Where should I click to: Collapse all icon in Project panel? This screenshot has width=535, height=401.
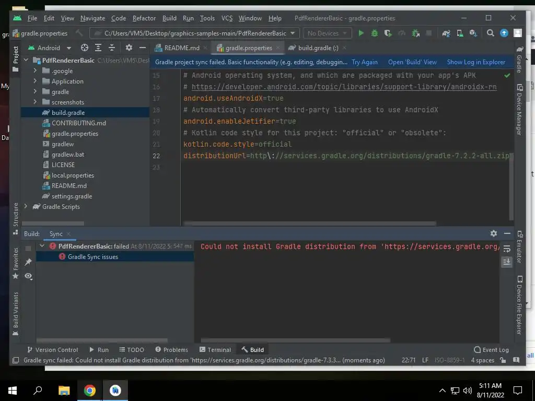click(112, 48)
